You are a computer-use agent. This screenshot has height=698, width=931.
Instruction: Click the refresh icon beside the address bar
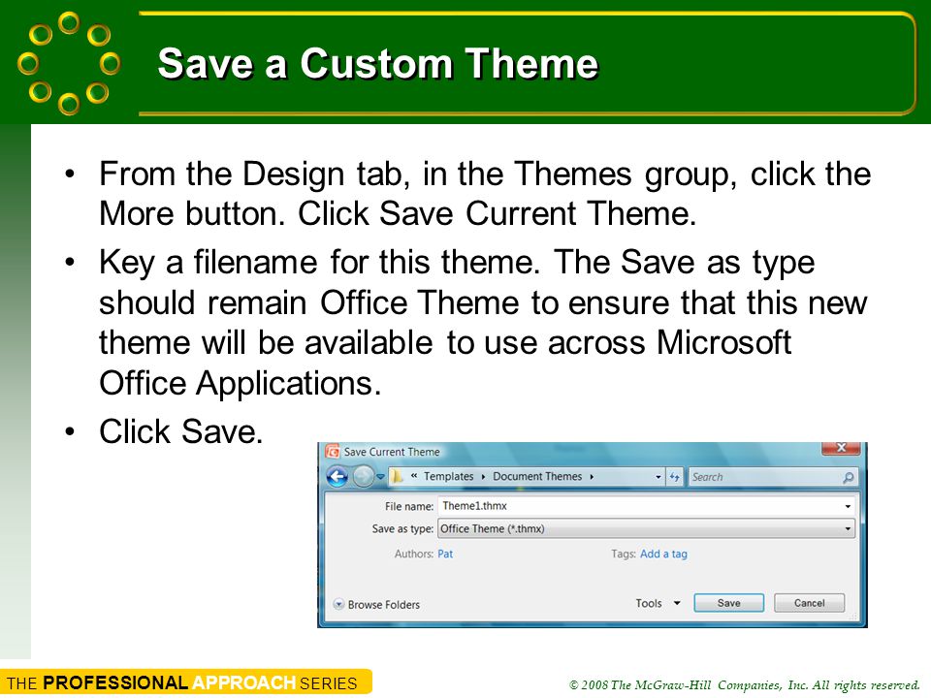click(675, 477)
